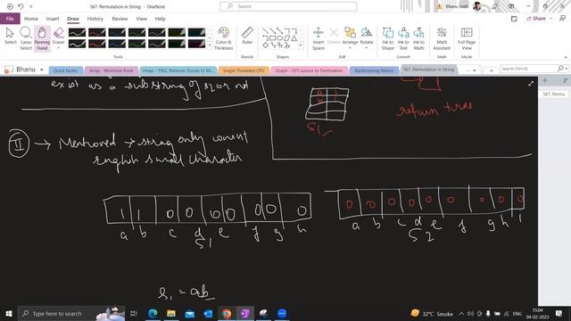
Task: Open the Heap - 1962. Remove Stones section tab
Action: pos(178,70)
